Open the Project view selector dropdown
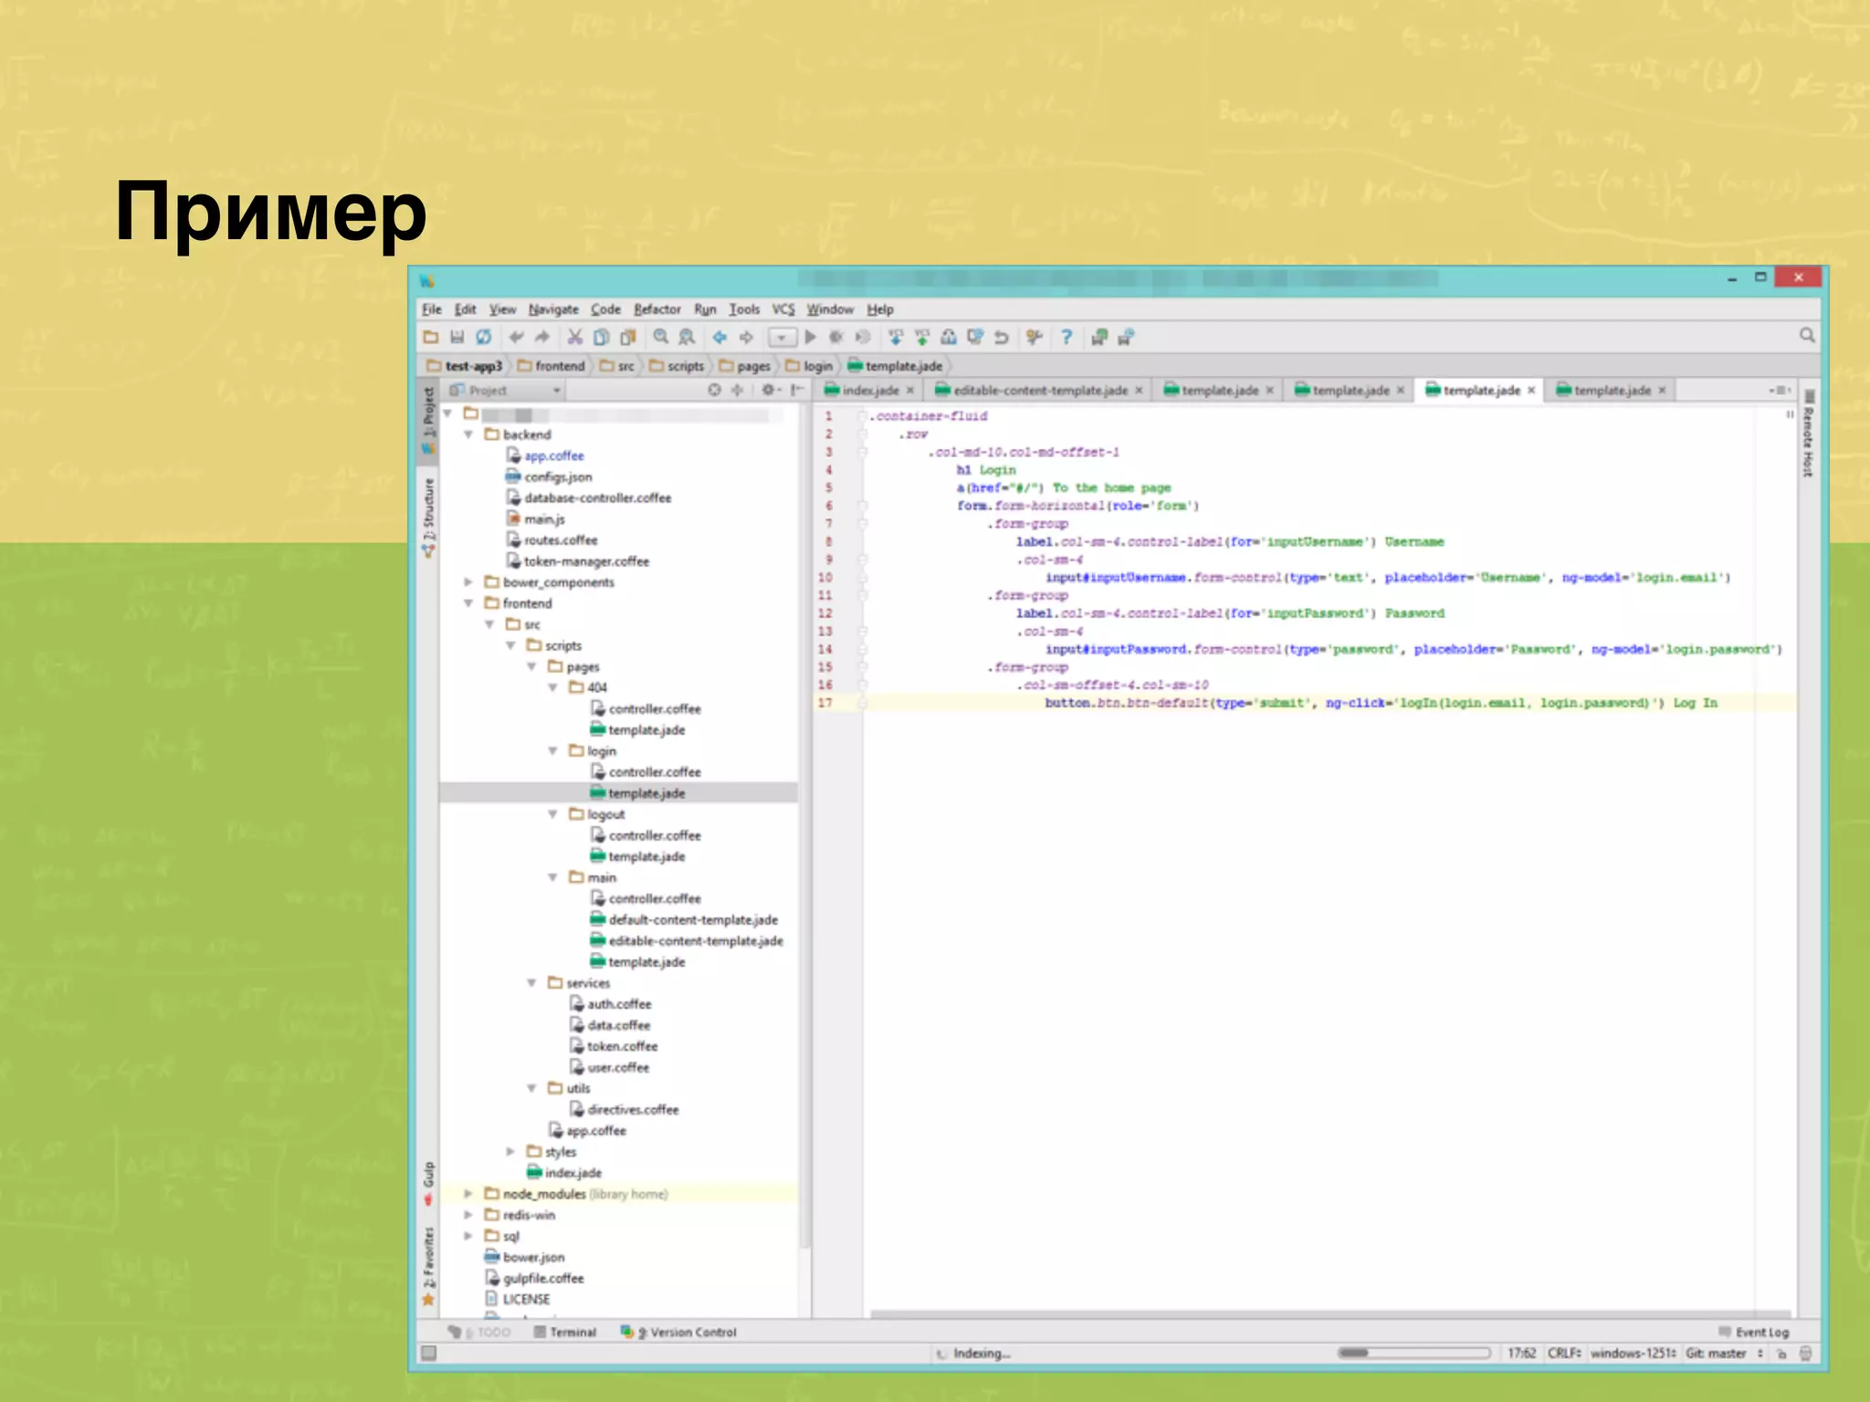The height and width of the screenshot is (1402, 1870). 506,390
